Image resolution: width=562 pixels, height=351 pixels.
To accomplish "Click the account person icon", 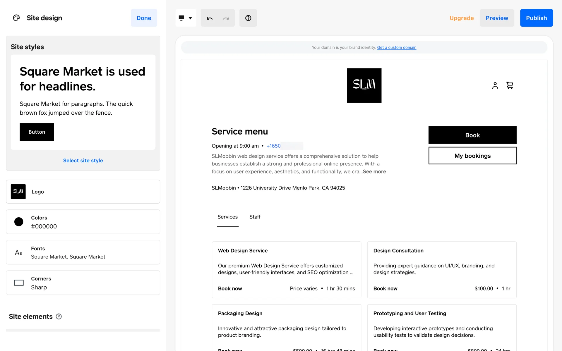I will tap(495, 85).
